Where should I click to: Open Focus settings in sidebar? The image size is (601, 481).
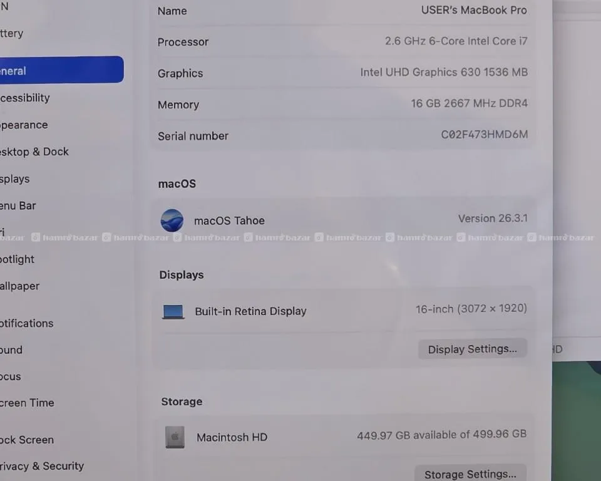(11, 376)
